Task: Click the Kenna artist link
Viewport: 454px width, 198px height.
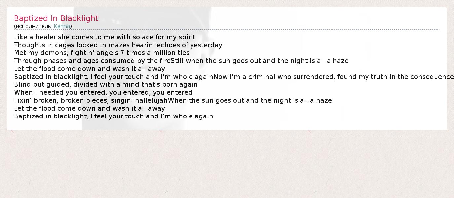Action: pos(62,26)
